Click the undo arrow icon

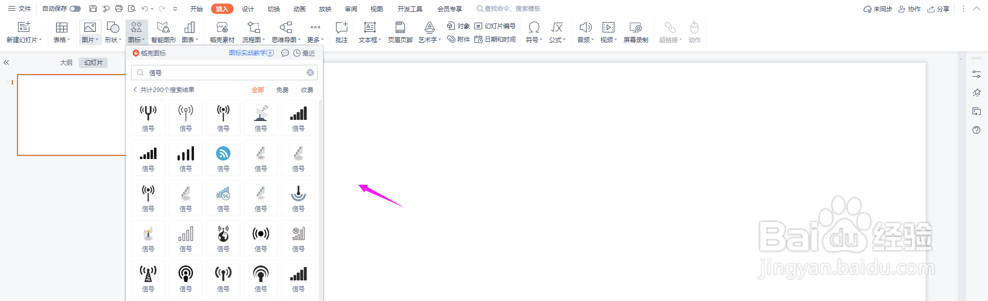click(145, 9)
